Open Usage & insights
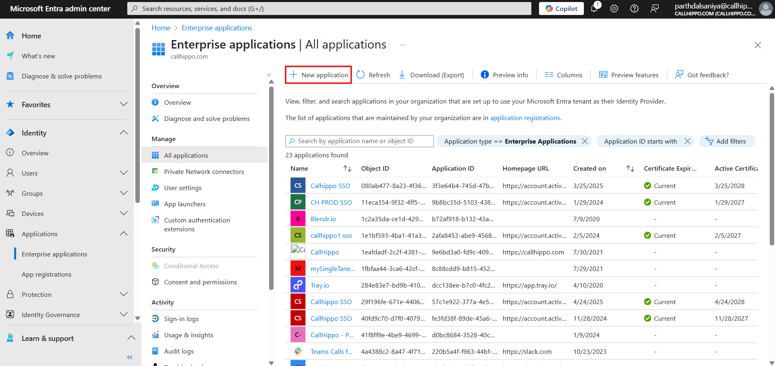The image size is (775, 366). [189, 335]
